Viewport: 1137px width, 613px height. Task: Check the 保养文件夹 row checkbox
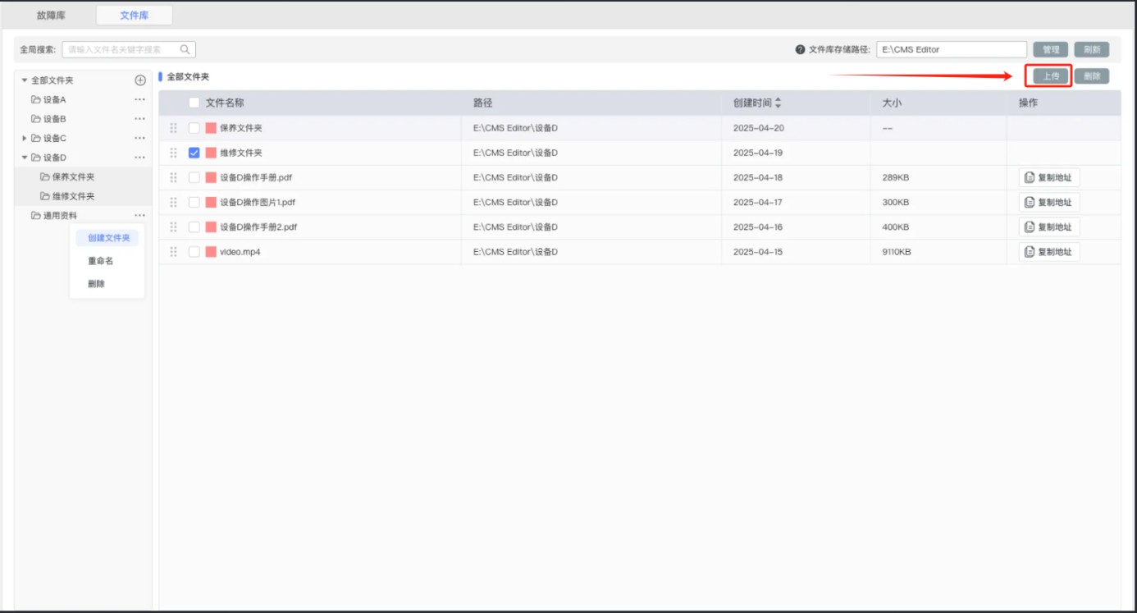point(194,128)
